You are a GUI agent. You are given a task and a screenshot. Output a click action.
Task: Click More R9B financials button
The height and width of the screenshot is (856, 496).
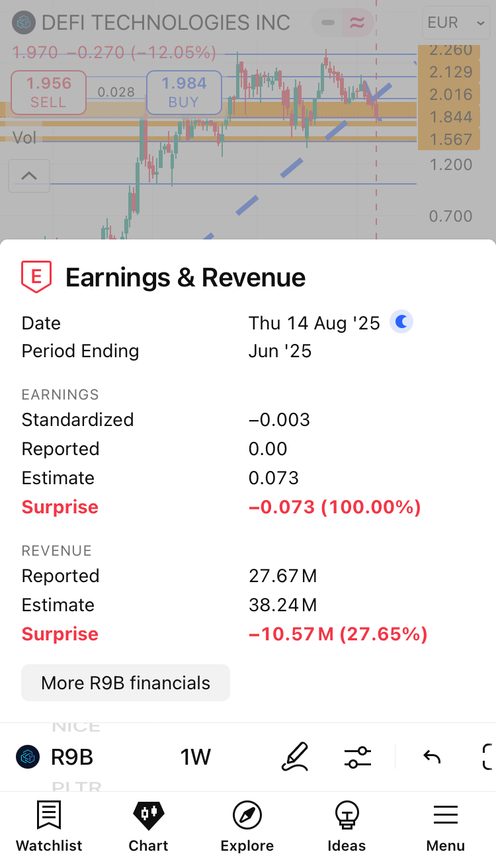[126, 683]
